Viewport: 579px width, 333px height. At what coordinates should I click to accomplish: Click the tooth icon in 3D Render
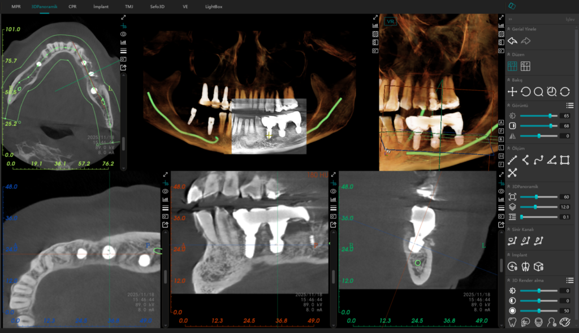point(512,323)
